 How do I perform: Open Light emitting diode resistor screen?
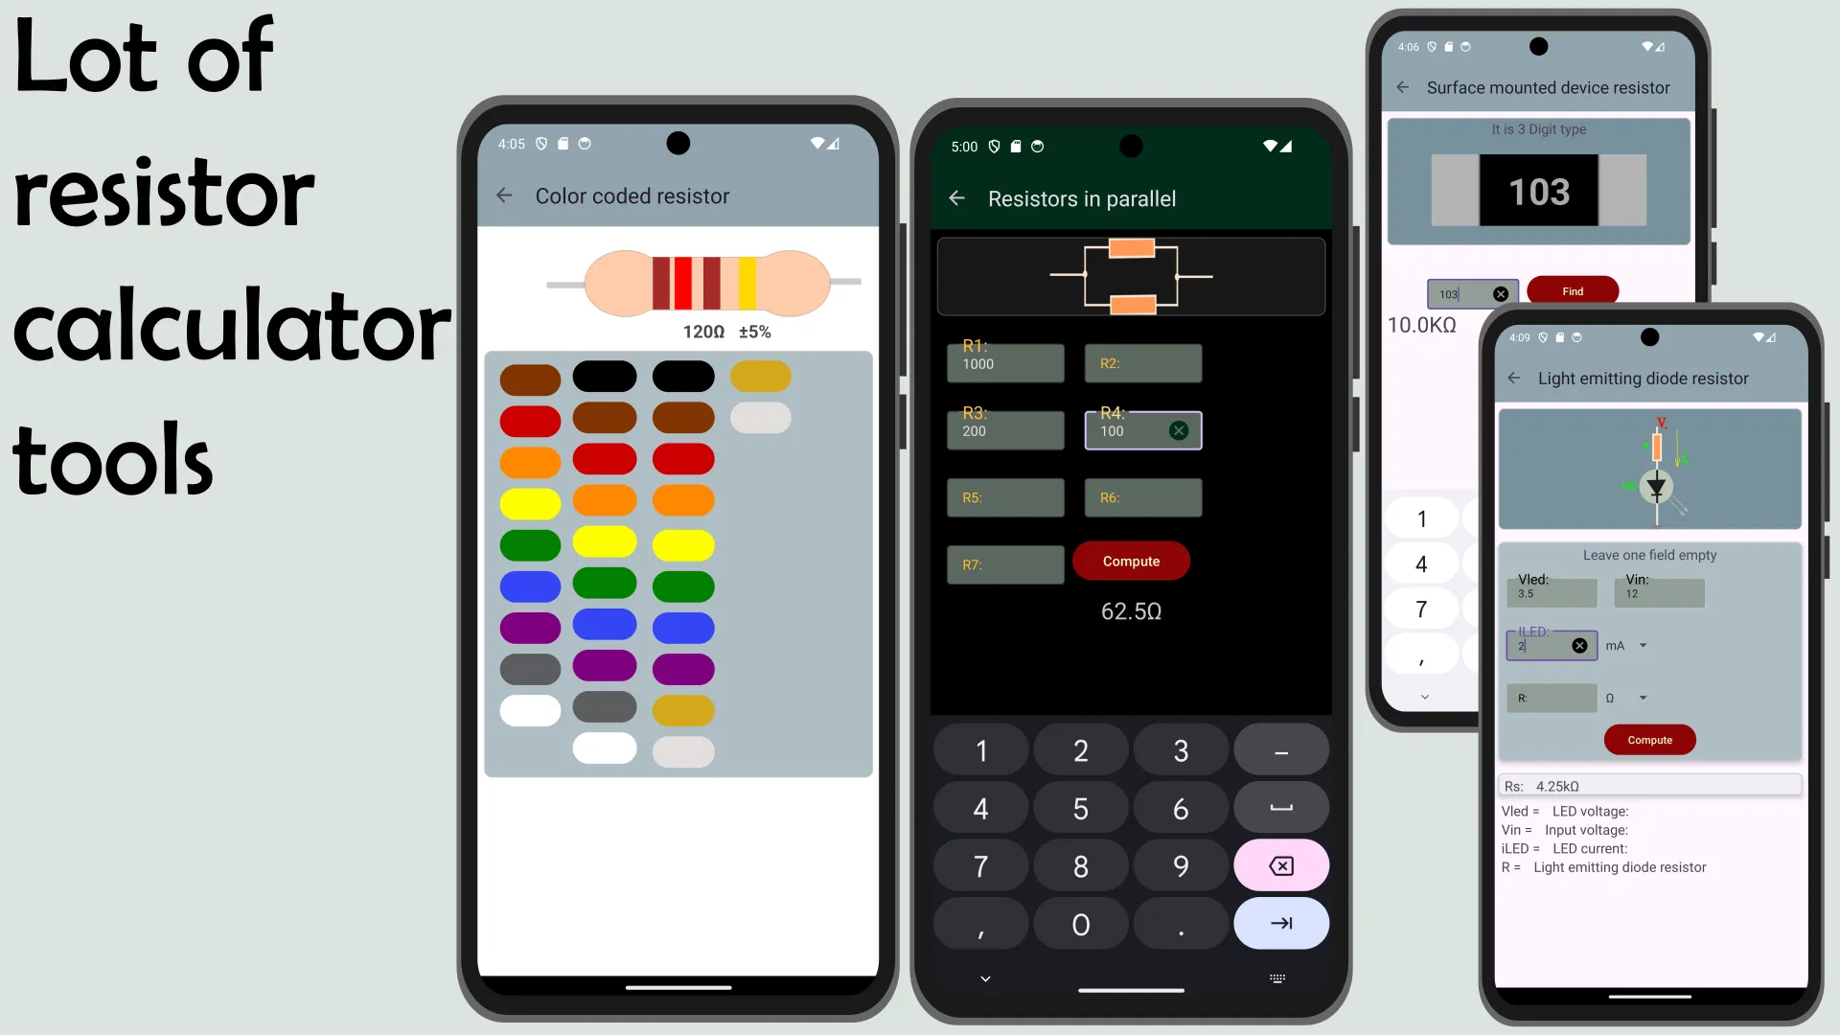coord(1644,378)
